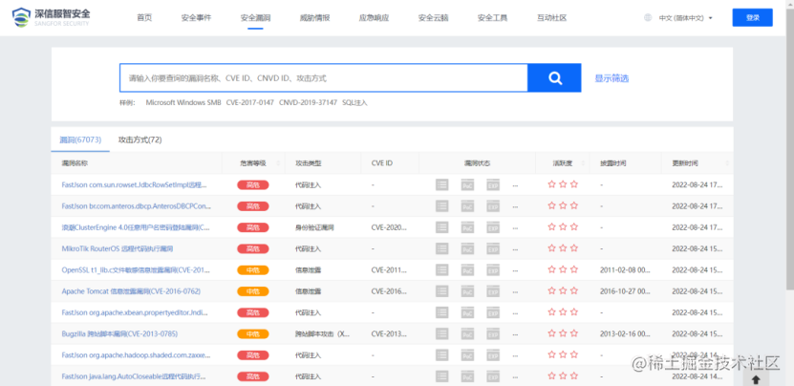Click 高危 badge in MikroTik RouterOS row
The width and height of the screenshot is (794, 386).
[x=252, y=248]
